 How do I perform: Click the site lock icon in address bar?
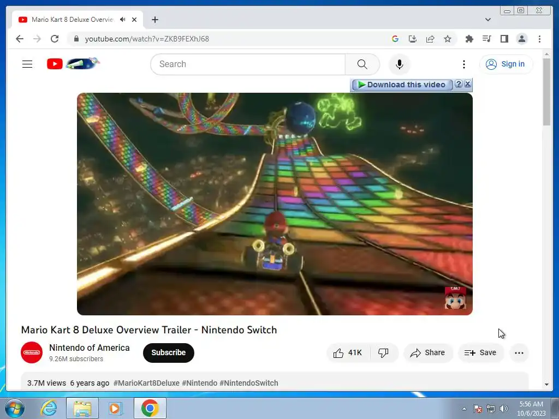click(76, 39)
